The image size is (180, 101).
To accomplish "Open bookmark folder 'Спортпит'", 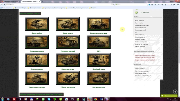I will pos(93,8).
